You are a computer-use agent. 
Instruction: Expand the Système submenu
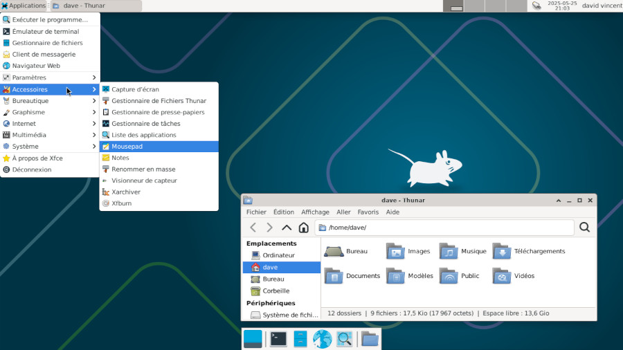coord(50,147)
